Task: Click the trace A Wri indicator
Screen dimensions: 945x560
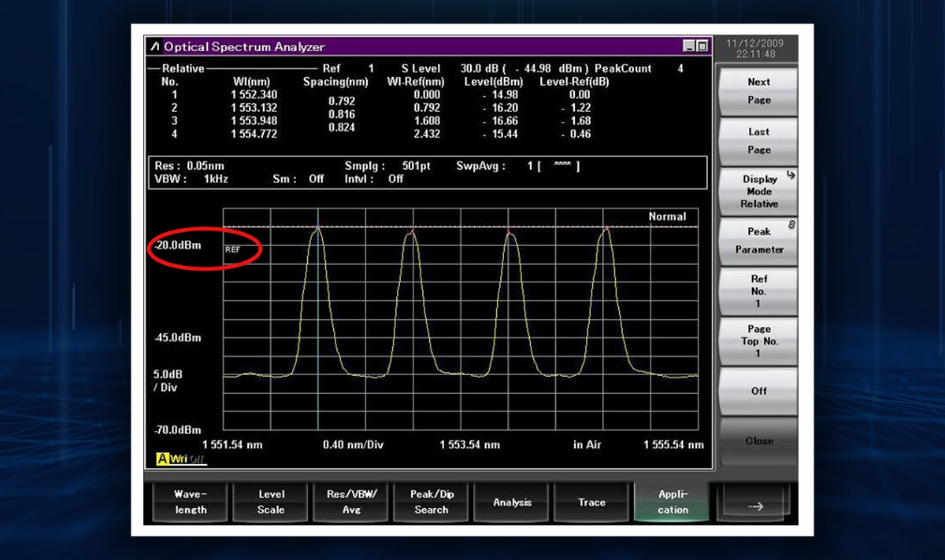Action: 181,459
